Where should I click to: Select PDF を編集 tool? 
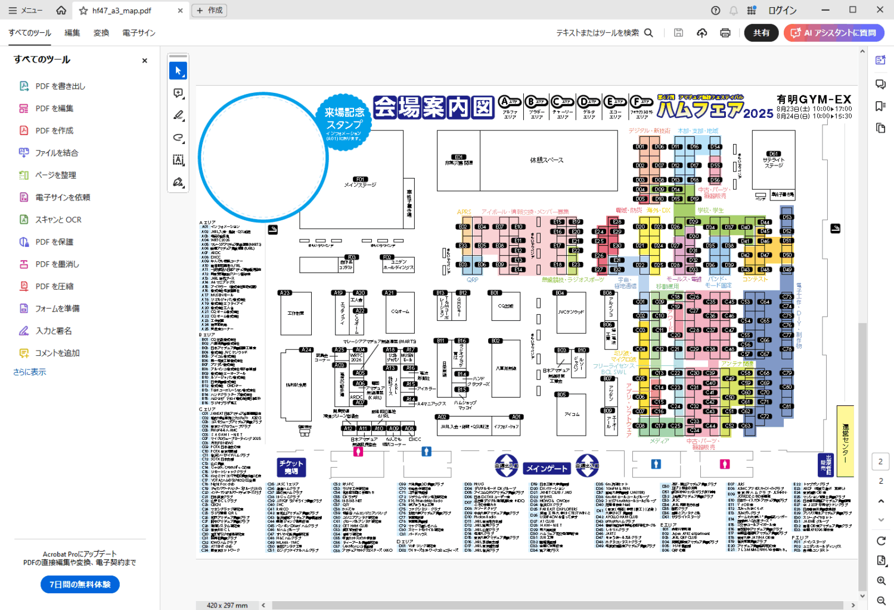[x=54, y=108]
